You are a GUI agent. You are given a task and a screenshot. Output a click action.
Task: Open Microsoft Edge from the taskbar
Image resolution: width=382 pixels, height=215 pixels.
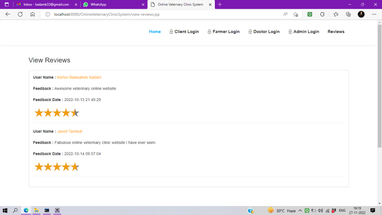(26, 210)
